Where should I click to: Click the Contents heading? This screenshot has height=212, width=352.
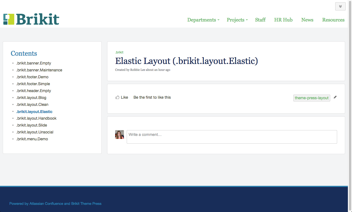click(24, 53)
